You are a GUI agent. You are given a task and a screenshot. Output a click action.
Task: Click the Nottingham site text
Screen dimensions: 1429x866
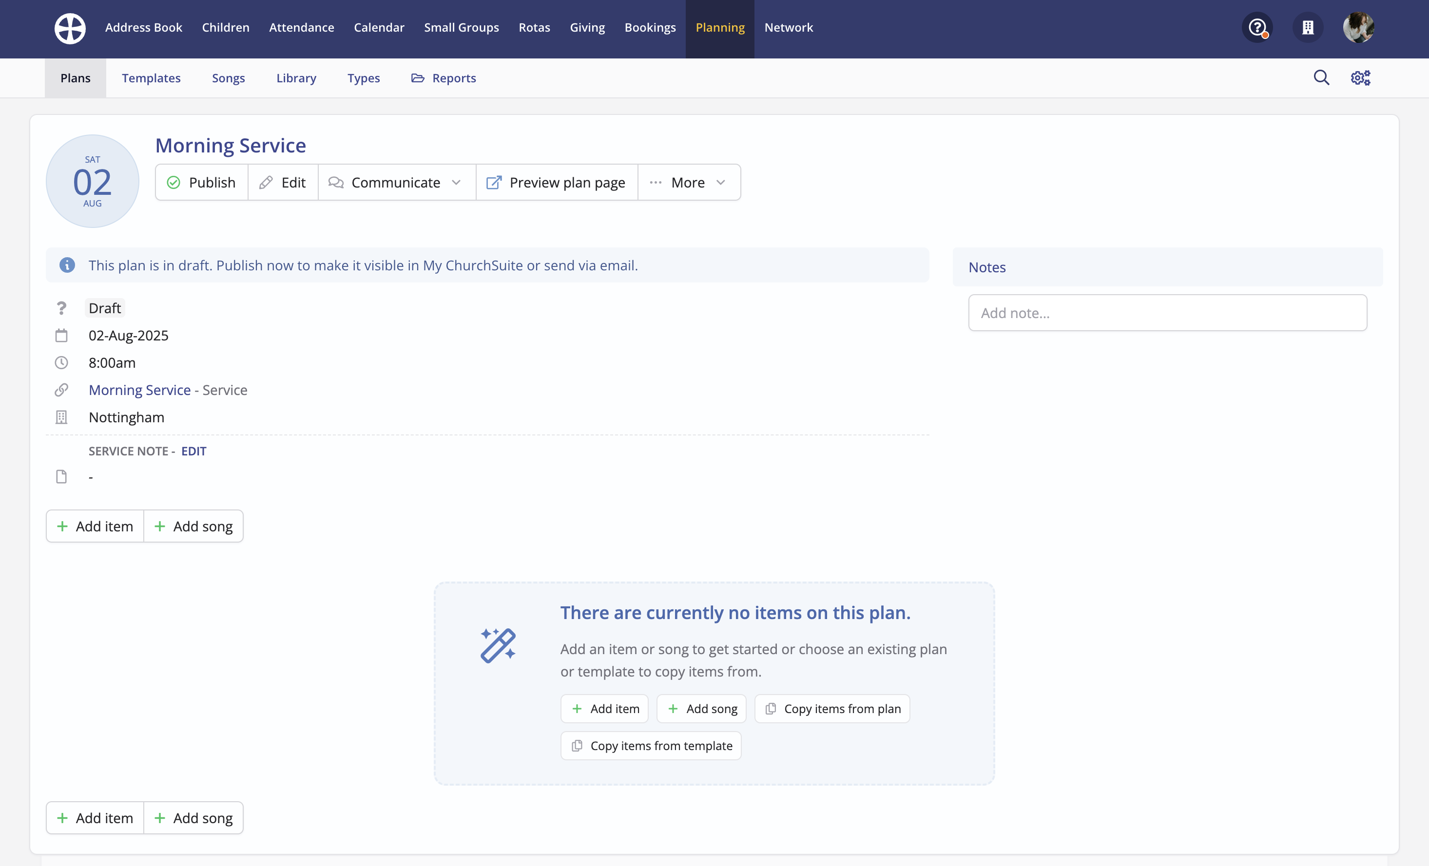(126, 417)
